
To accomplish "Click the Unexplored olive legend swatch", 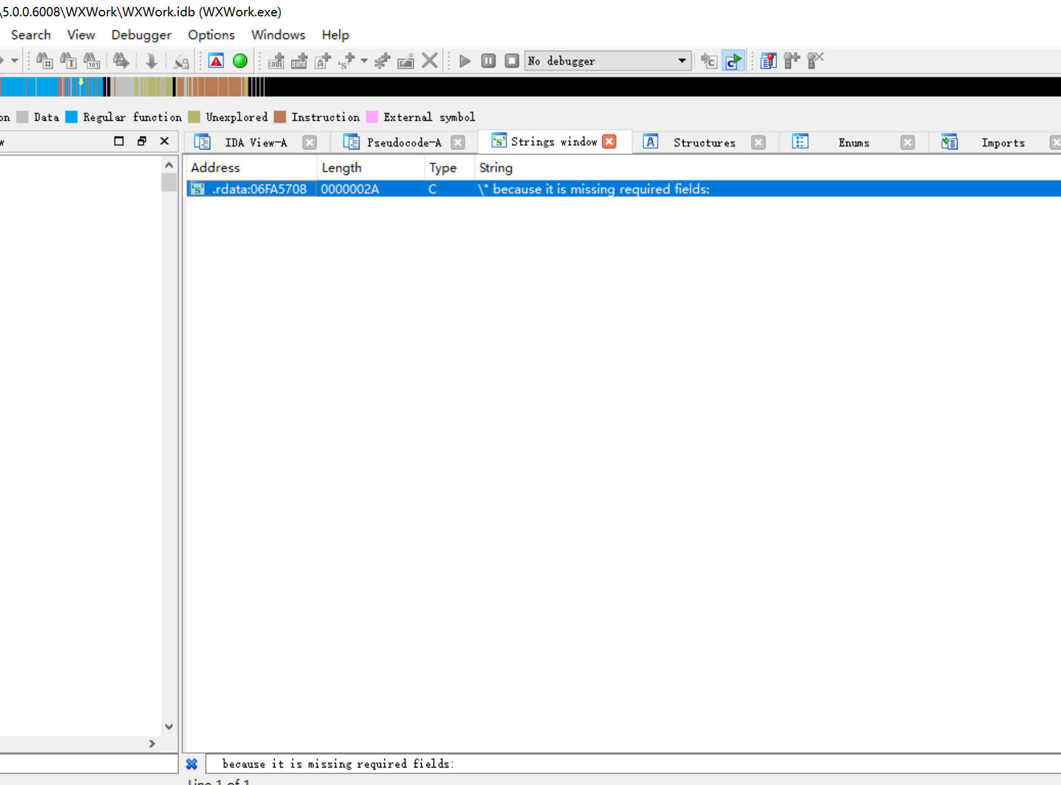I will point(194,117).
